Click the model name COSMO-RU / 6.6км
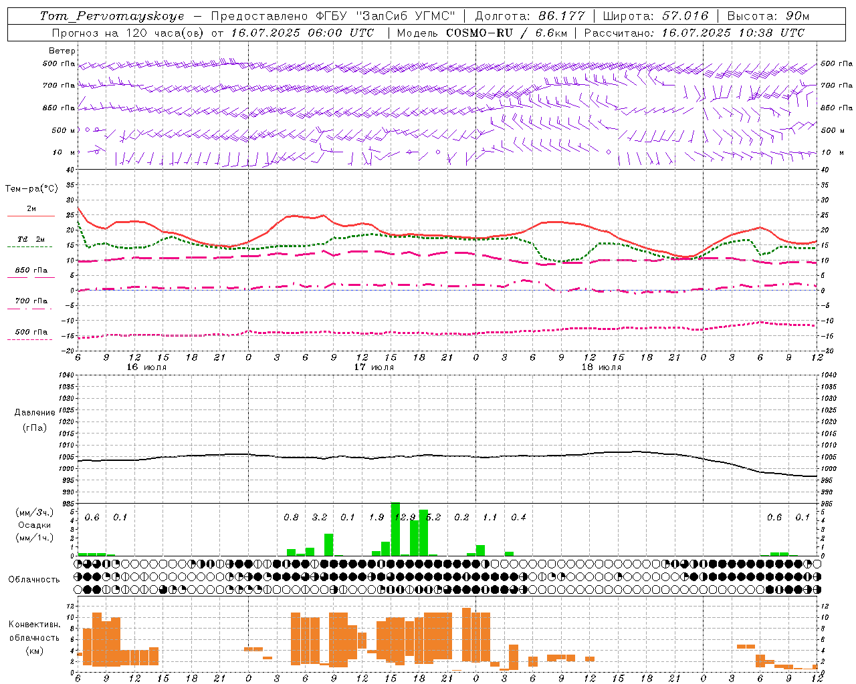Viewport: 856px width, 684px height. (506, 33)
